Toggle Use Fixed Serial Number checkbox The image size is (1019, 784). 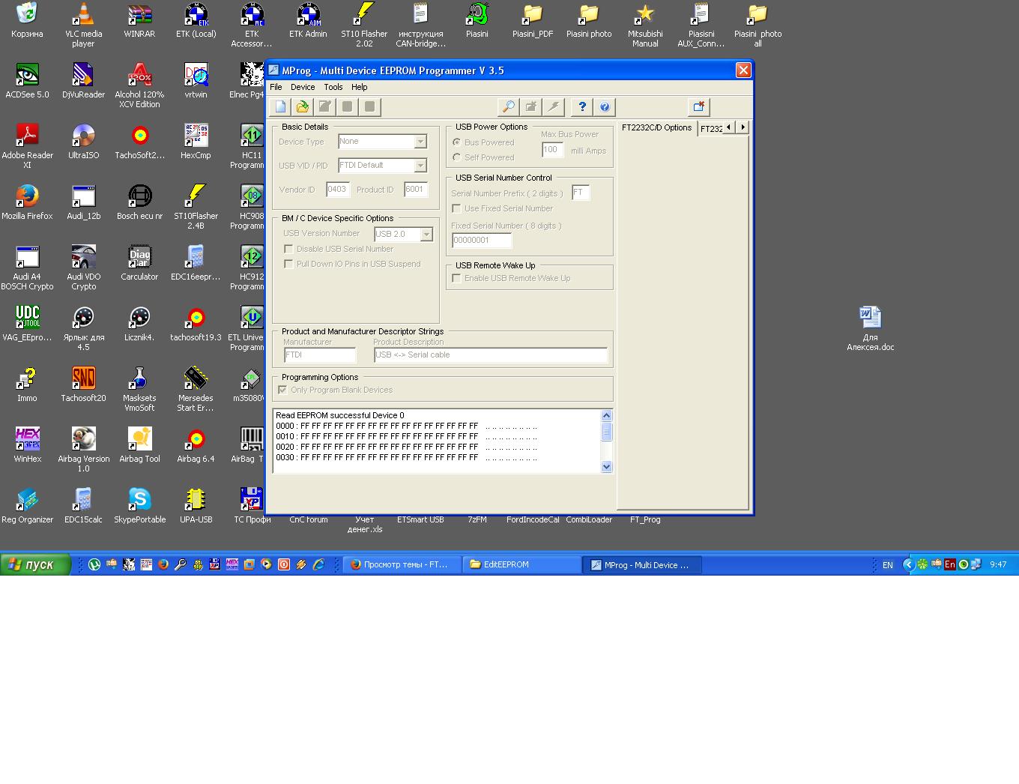point(456,208)
